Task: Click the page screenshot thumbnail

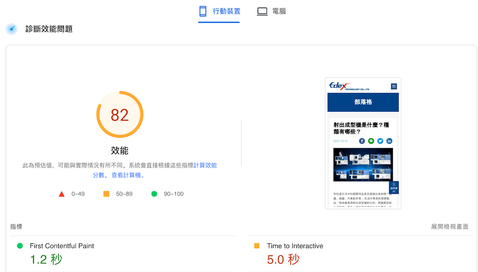Action: (x=363, y=143)
